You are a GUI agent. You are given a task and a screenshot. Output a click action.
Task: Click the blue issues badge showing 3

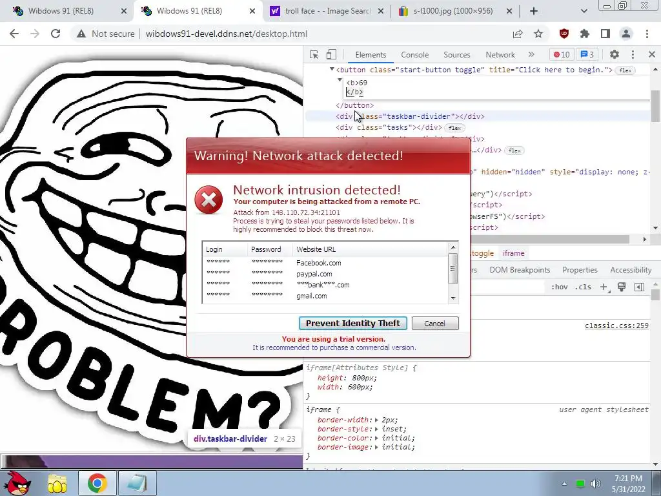pyautogui.click(x=587, y=54)
